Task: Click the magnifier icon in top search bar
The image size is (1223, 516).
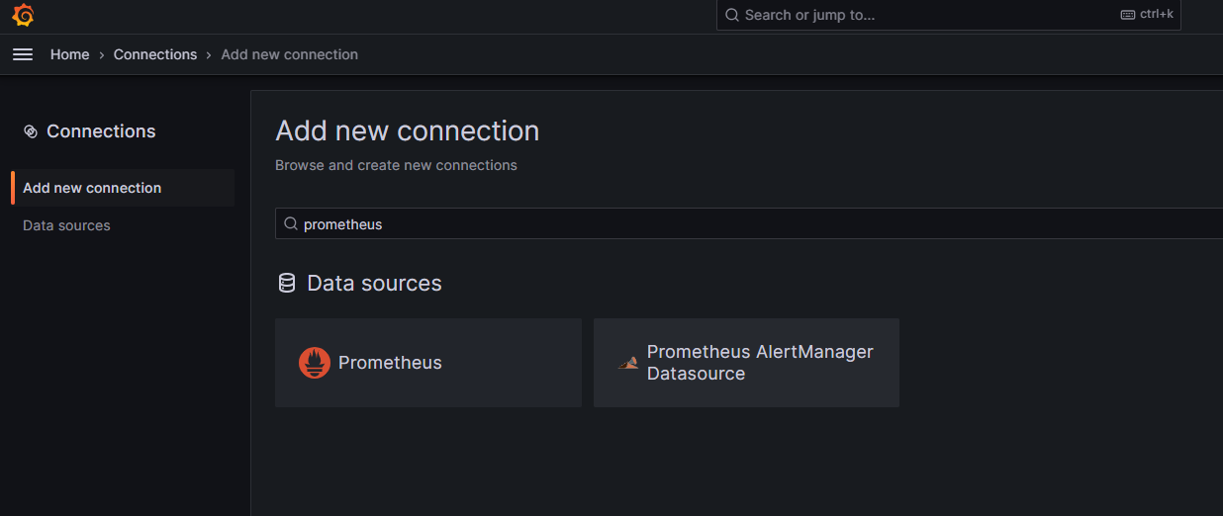Action: (732, 15)
